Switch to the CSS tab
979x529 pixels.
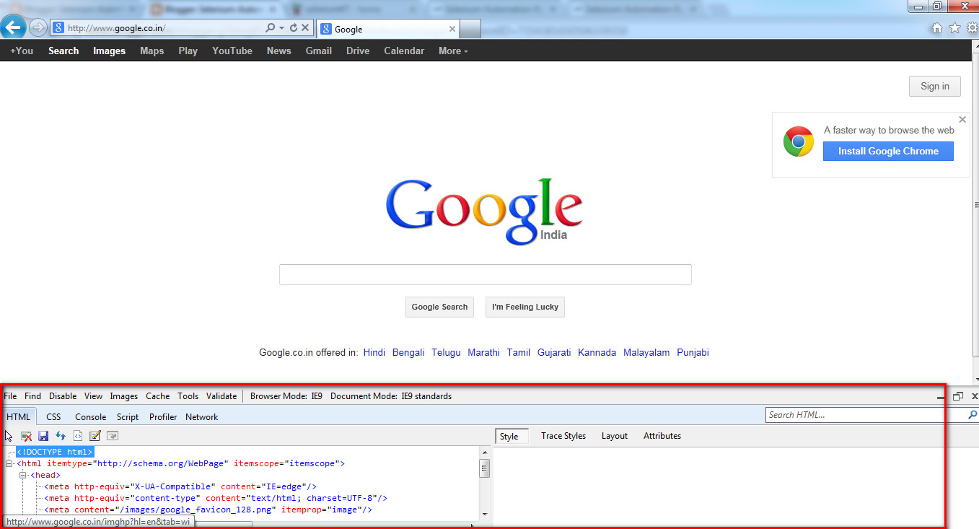pyautogui.click(x=53, y=417)
